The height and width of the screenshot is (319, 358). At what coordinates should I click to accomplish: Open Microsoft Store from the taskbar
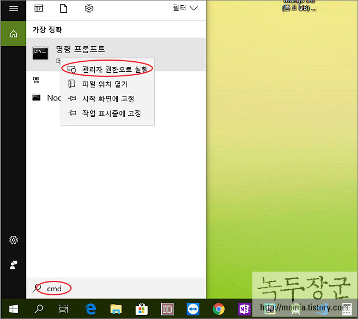141,309
